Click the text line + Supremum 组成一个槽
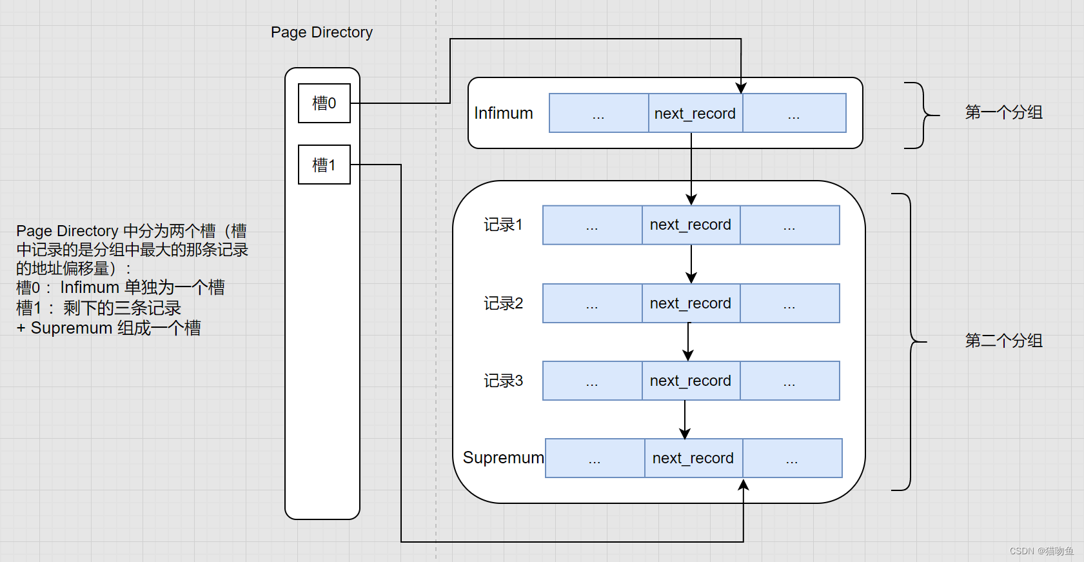The image size is (1084, 562). click(108, 328)
